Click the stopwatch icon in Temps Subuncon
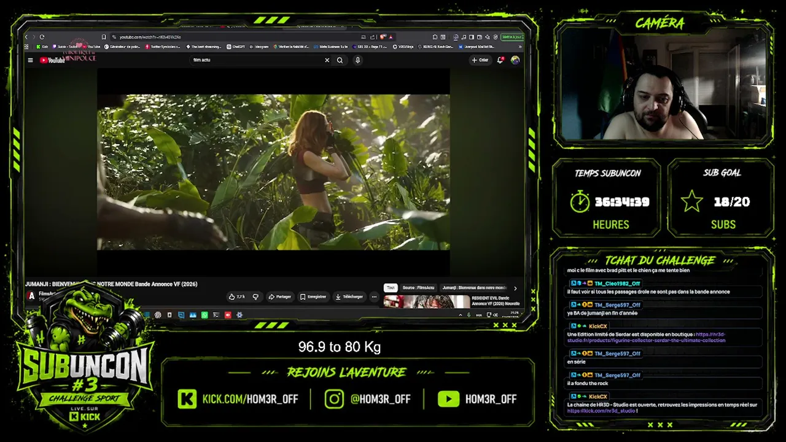Viewport: 786px width, 442px height. click(580, 202)
